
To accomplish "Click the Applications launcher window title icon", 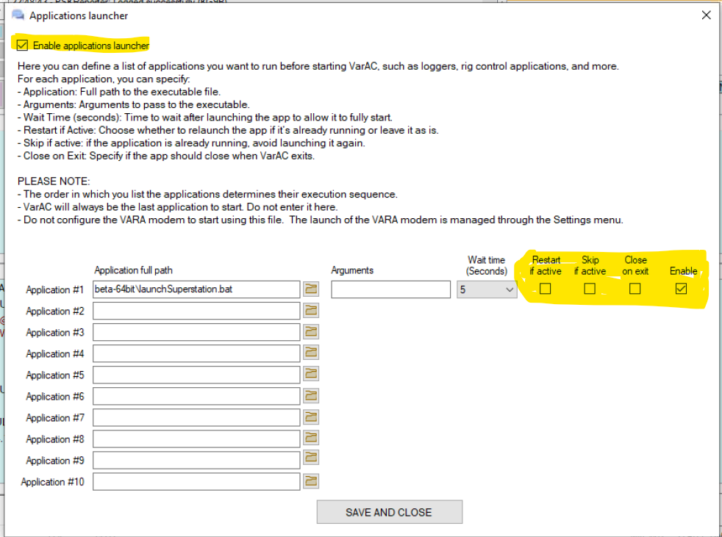I will (x=18, y=15).
